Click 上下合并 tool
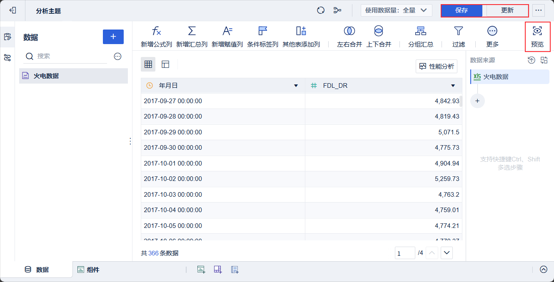This screenshot has width=554, height=282. pos(379,37)
